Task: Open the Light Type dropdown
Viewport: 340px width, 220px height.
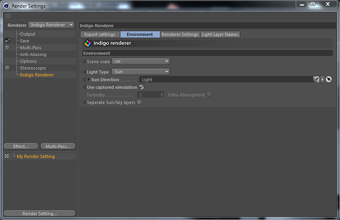Action: [141, 72]
